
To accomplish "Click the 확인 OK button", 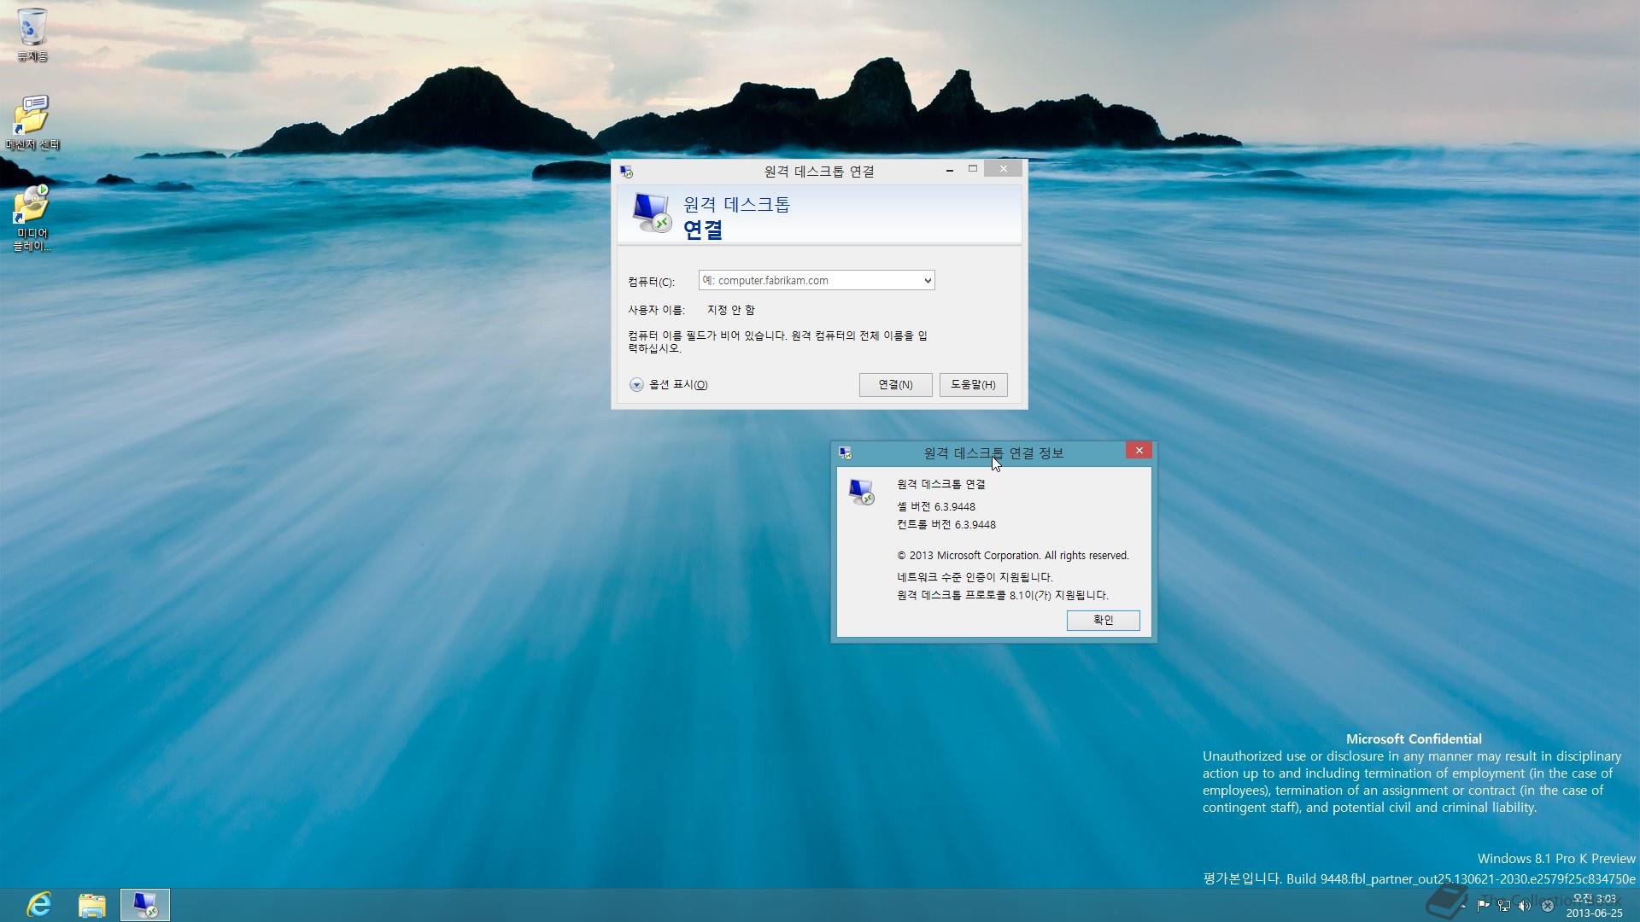I will click(x=1103, y=620).
